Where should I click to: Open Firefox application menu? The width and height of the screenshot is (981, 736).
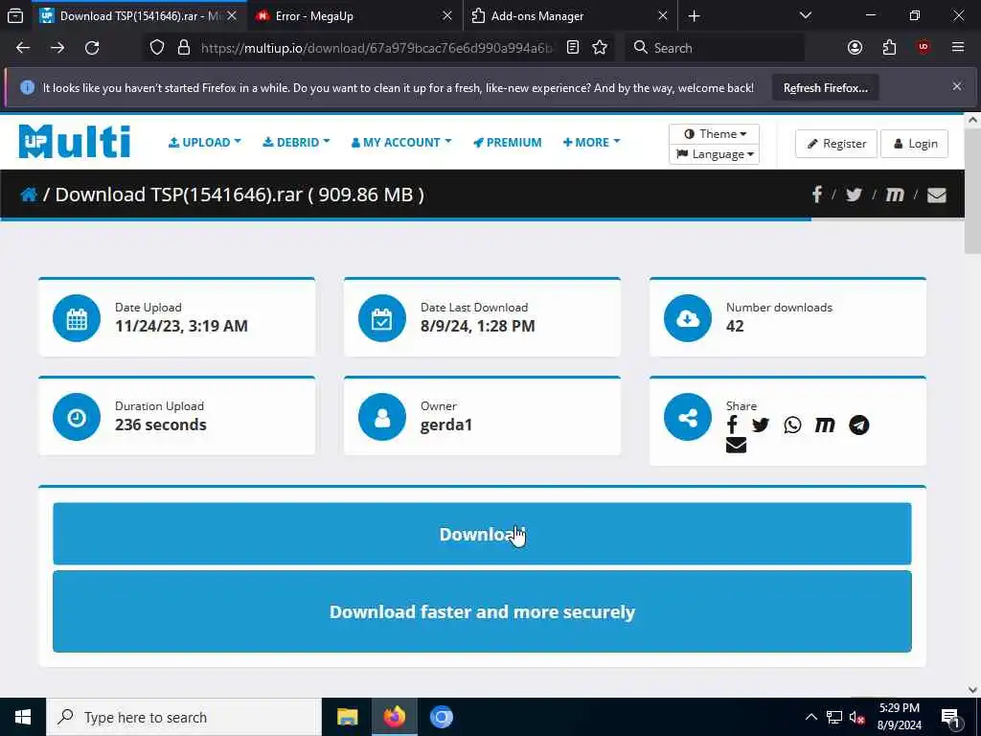point(958,48)
